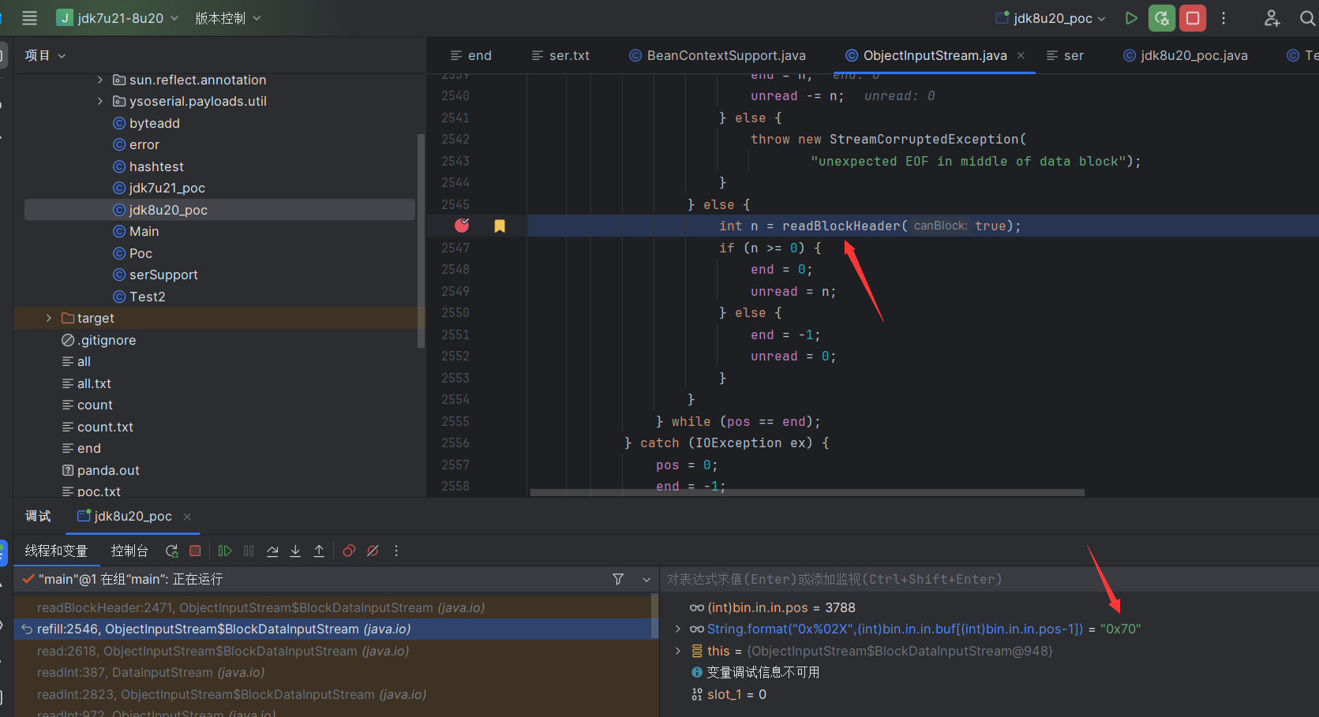This screenshot has width=1319, height=717.
Task: Select the Poc class
Action: tap(141, 253)
